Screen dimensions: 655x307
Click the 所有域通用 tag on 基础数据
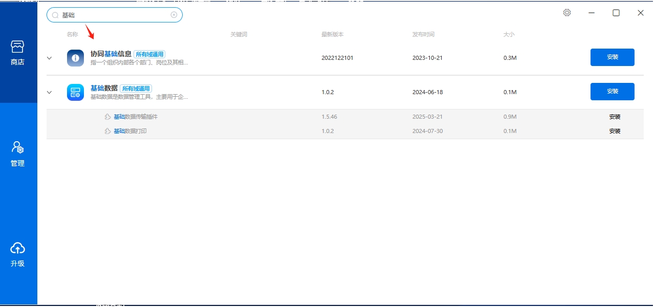coord(136,89)
